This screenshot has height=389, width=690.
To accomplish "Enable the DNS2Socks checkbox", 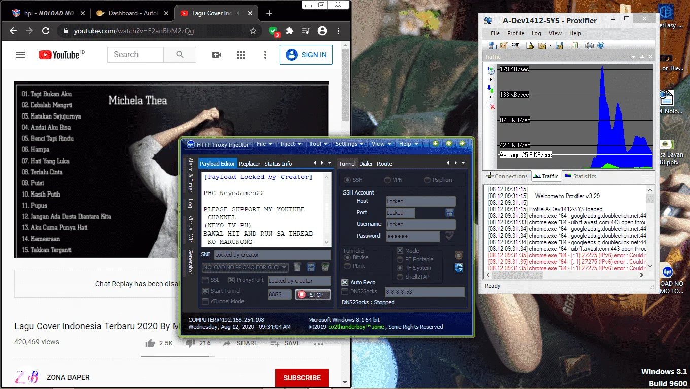I will point(345,292).
